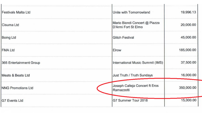Image resolution: width=202 pixels, height=113 pixels.
Task: Select the G7 Summer Tour 2018 text
Action: [130, 100]
